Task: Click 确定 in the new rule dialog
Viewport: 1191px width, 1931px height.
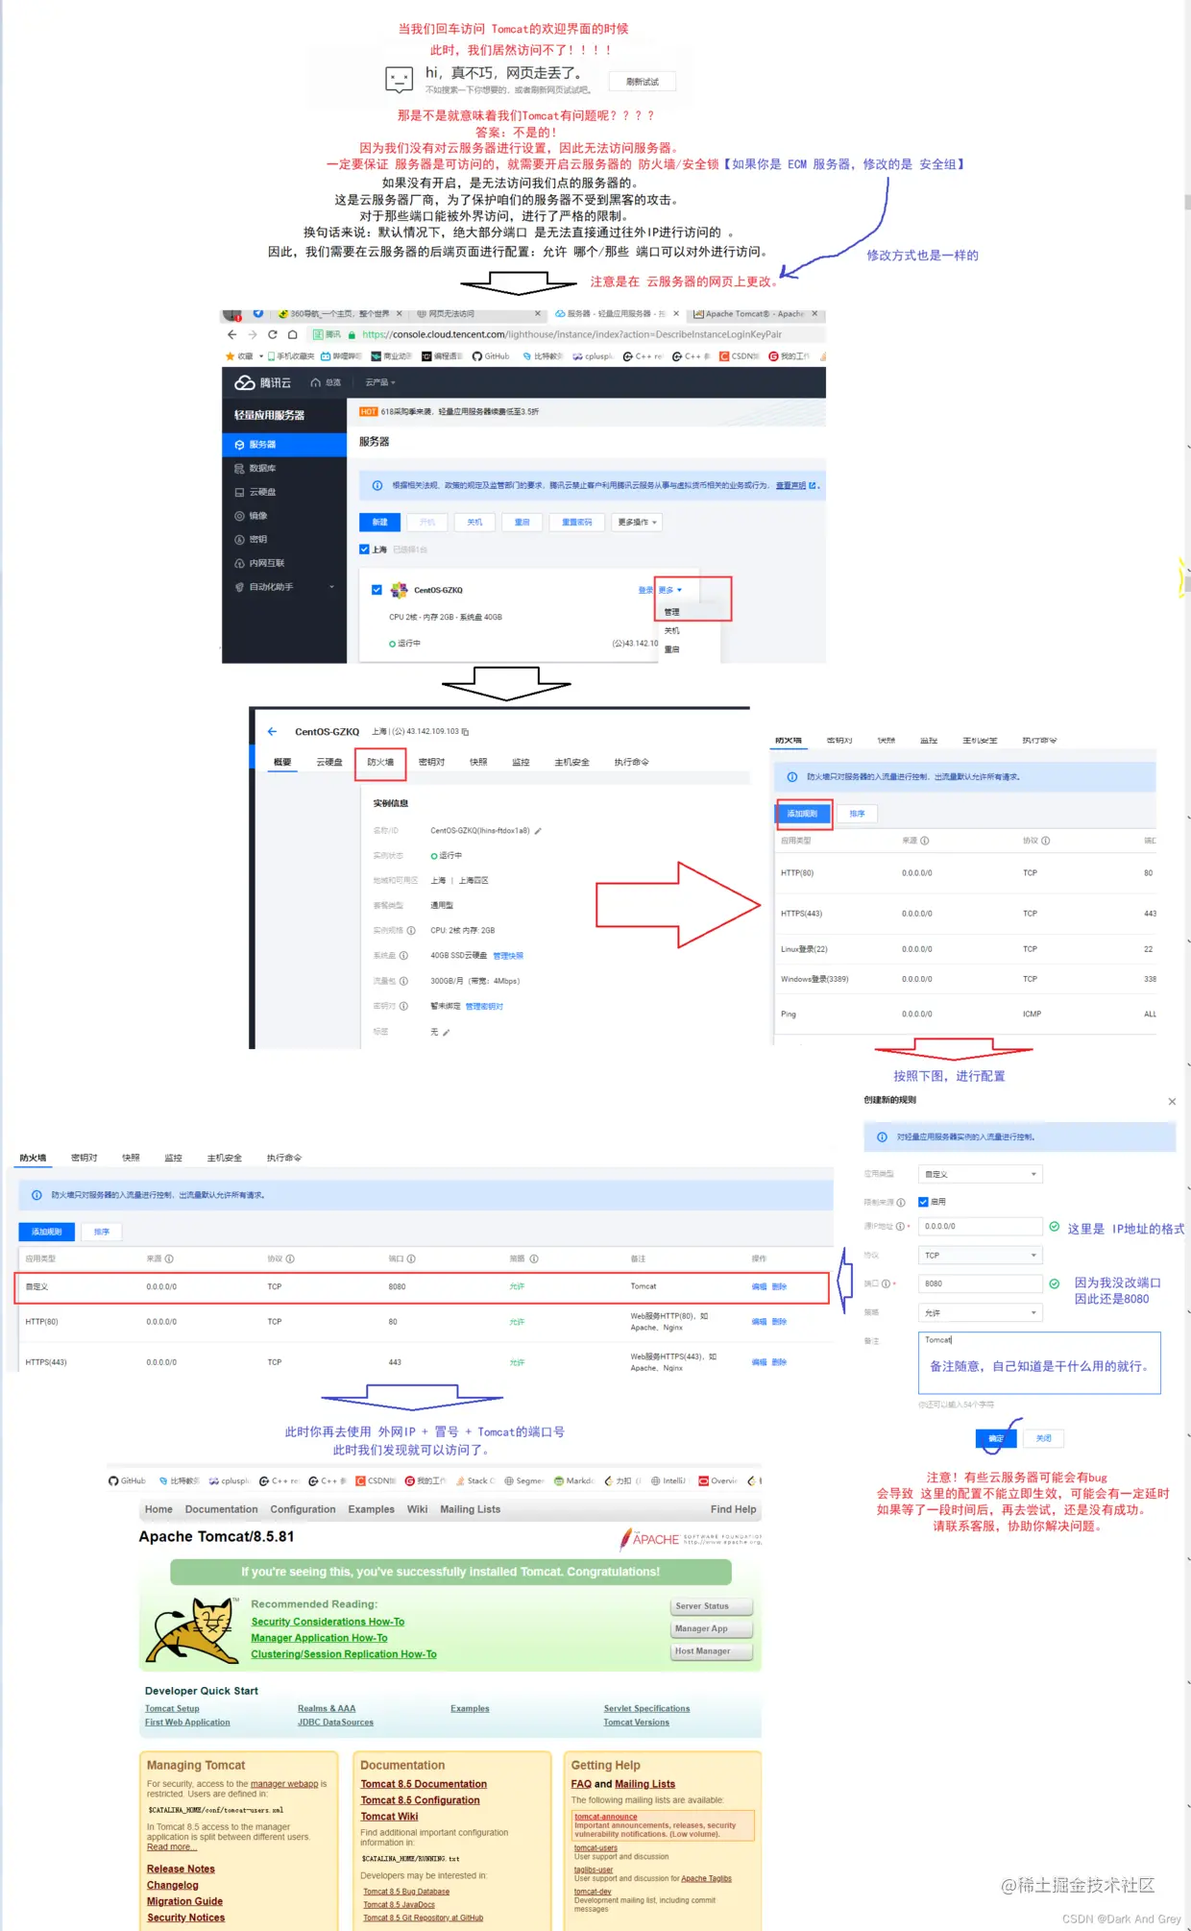Action: click(996, 1438)
